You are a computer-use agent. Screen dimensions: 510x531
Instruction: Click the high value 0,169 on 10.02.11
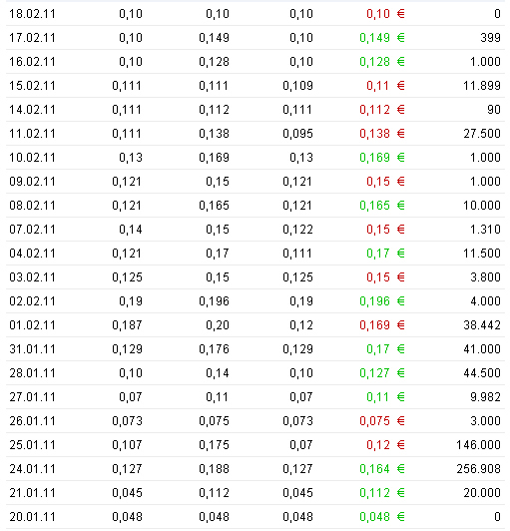214,158
